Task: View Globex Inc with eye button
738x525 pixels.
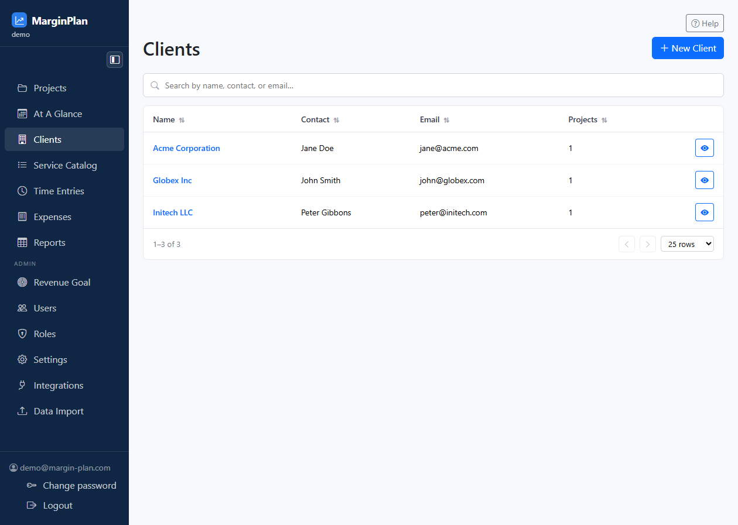Action: click(705, 180)
